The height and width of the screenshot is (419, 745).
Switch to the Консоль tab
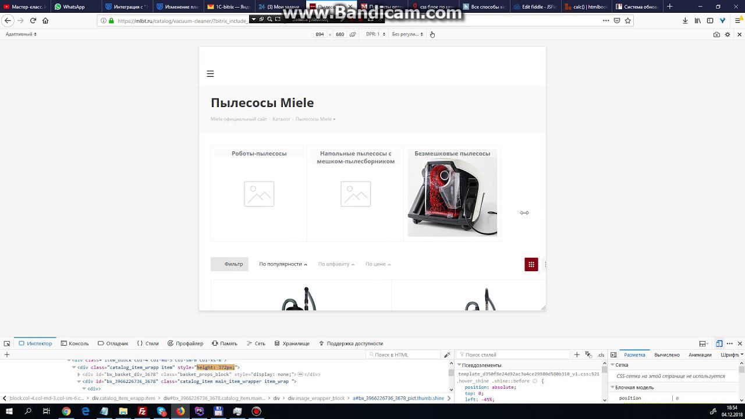coord(74,343)
